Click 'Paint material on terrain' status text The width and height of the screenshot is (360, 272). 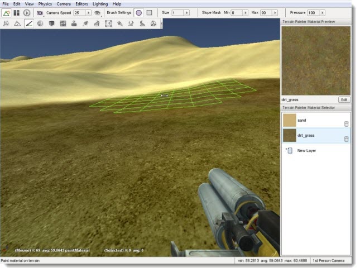pos(20,260)
